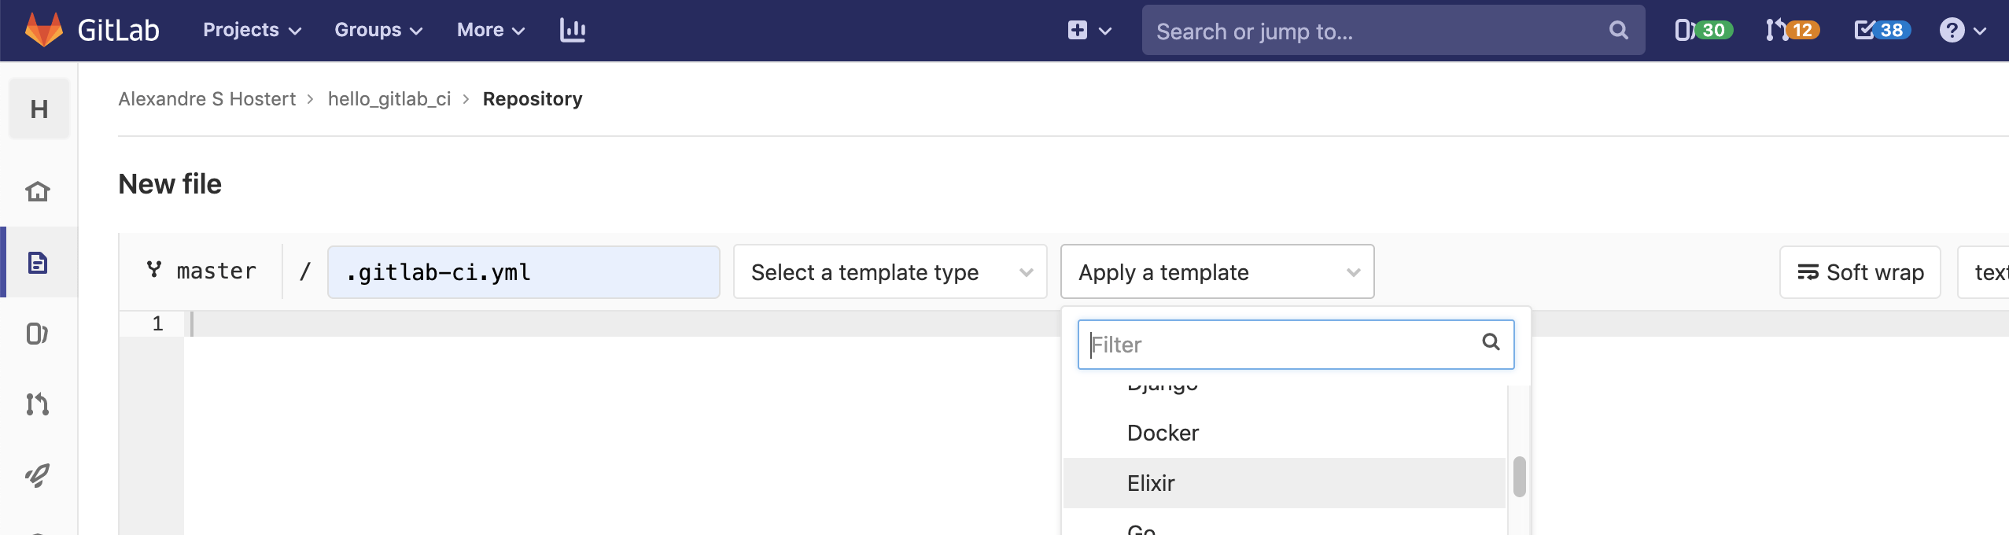Click the GitLab fox logo

coord(44,30)
